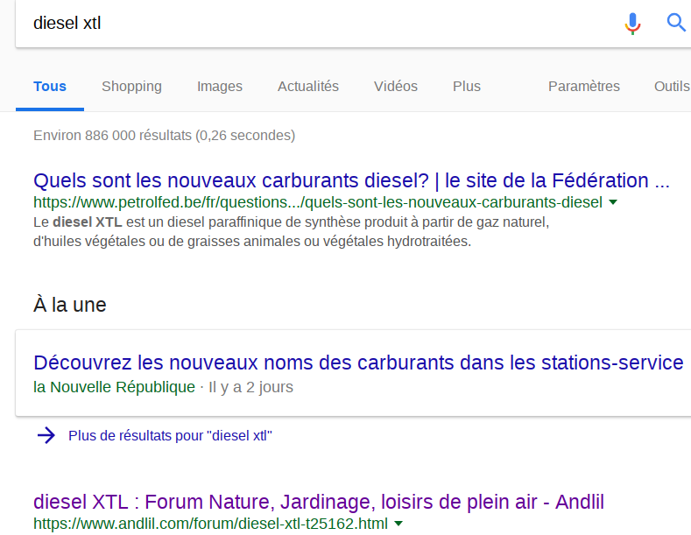Click 'Environ 886 000 résultats' text

click(165, 136)
